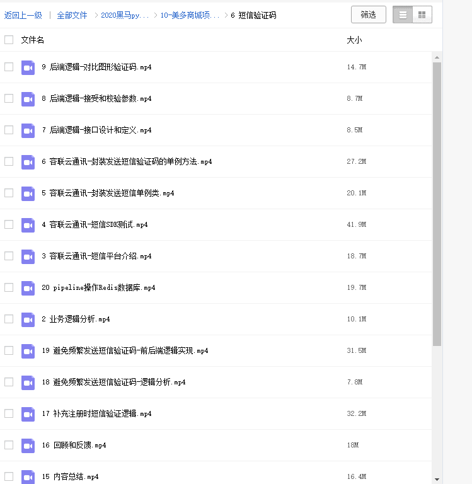
Task: Tick the select-all checkbox beside 文件名
Action: click(x=9, y=40)
